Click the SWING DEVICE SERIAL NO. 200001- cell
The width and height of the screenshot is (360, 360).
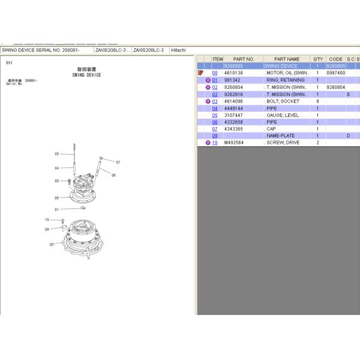[x=47, y=50]
